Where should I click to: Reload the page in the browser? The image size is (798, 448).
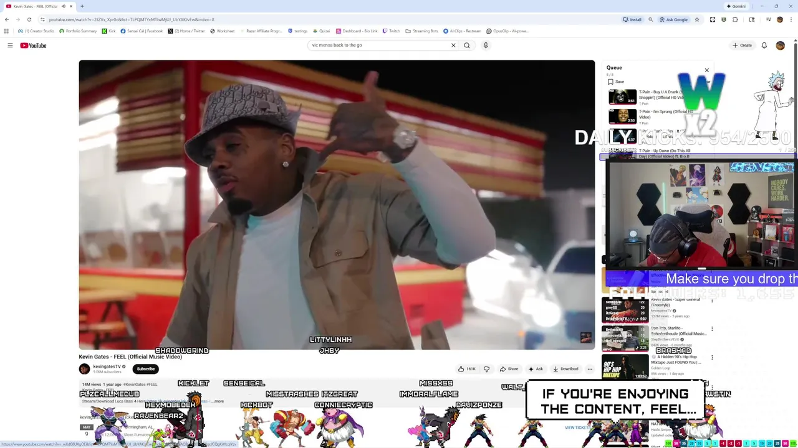[x=29, y=19]
